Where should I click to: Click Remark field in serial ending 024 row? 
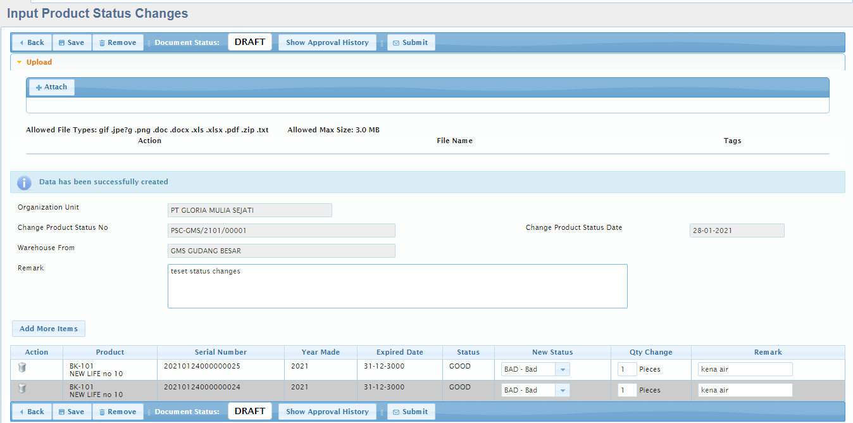pos(745,390)
